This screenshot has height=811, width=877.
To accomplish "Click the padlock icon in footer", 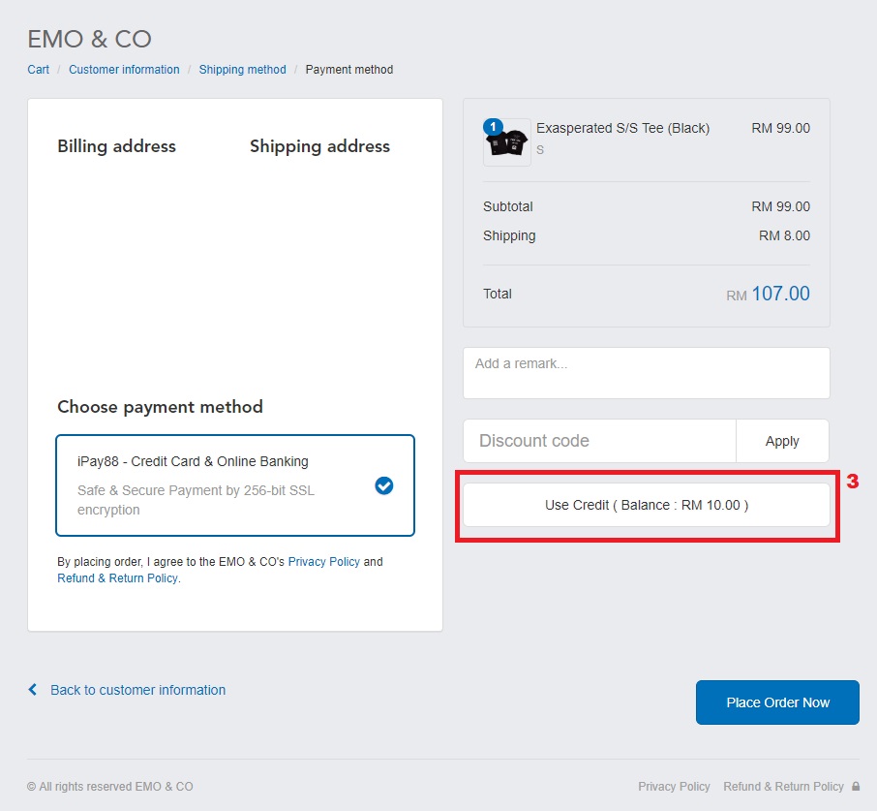I will (x=856, y=787).
